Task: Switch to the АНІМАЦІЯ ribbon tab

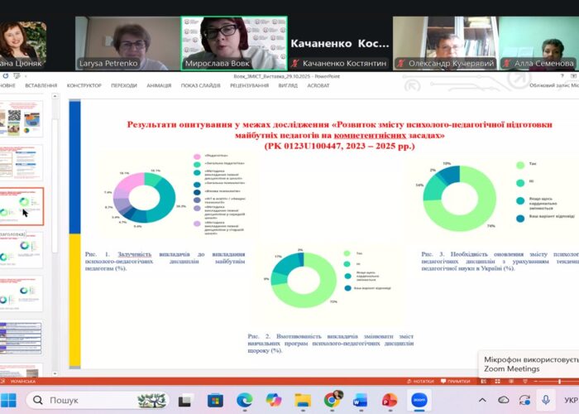Action: pos(159,84)
